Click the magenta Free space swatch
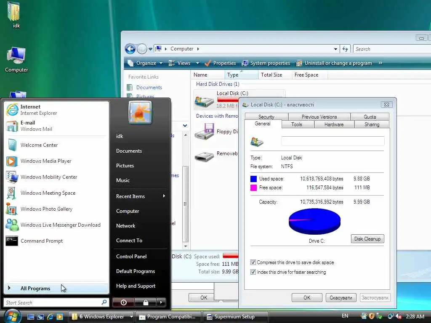 253,188
